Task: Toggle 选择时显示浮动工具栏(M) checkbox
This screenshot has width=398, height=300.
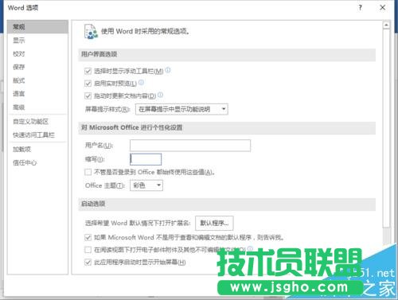Action: click(88, 71)
